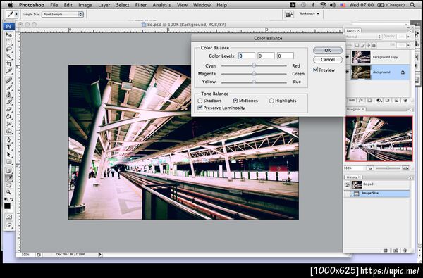Viewport: 423px width, 278px height.
Task: Select the Pen tool
Action: pyautogui.click(x=9, y=140)
